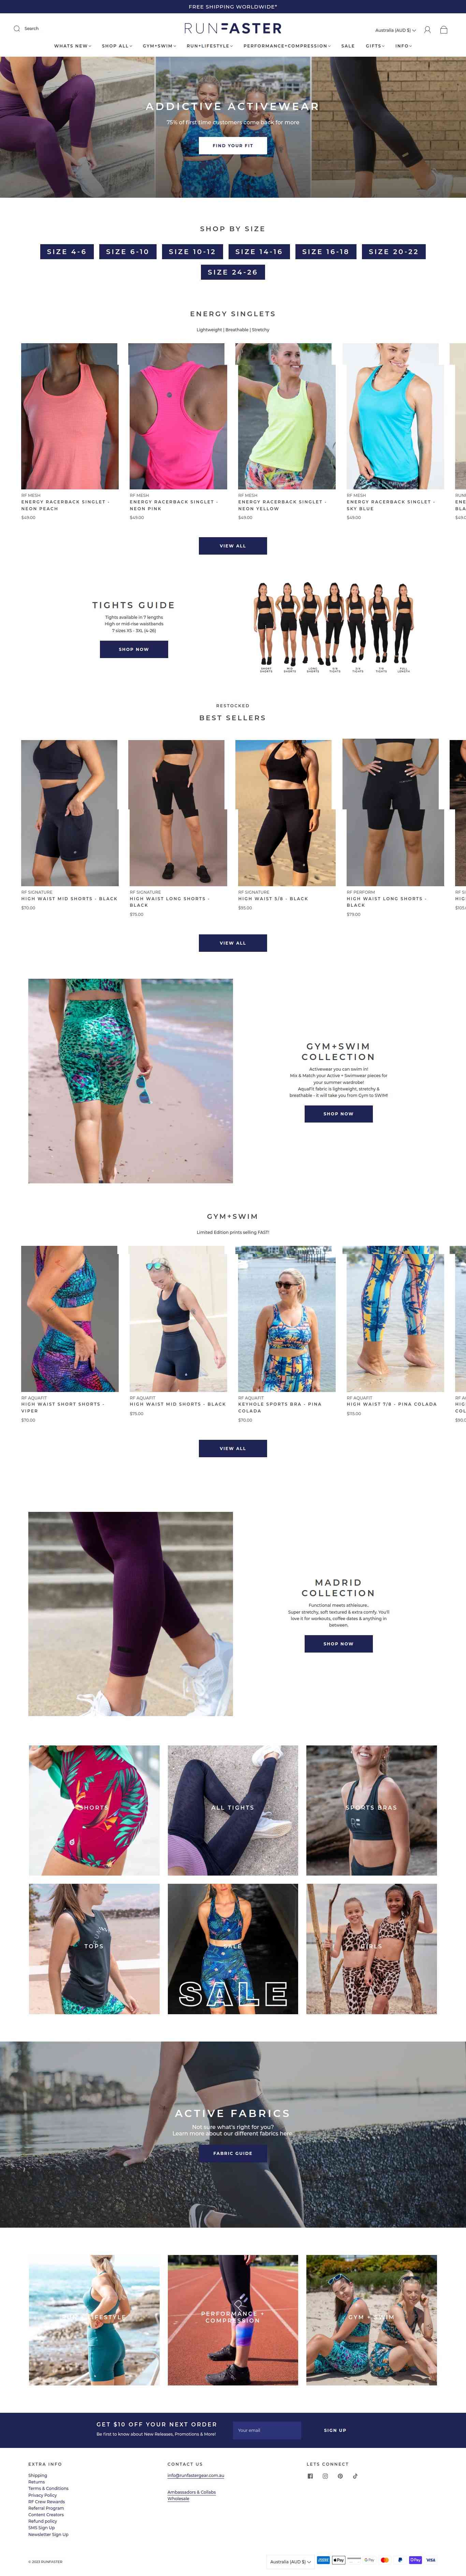Image resolution: width=466 pixels, height=2576 pixels.
Task: Open the Pinterest footer icon
Action: [x=339, y=2476]
